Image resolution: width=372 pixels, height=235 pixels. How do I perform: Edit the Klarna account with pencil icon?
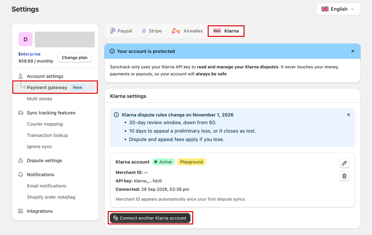[x=344, y=163]
